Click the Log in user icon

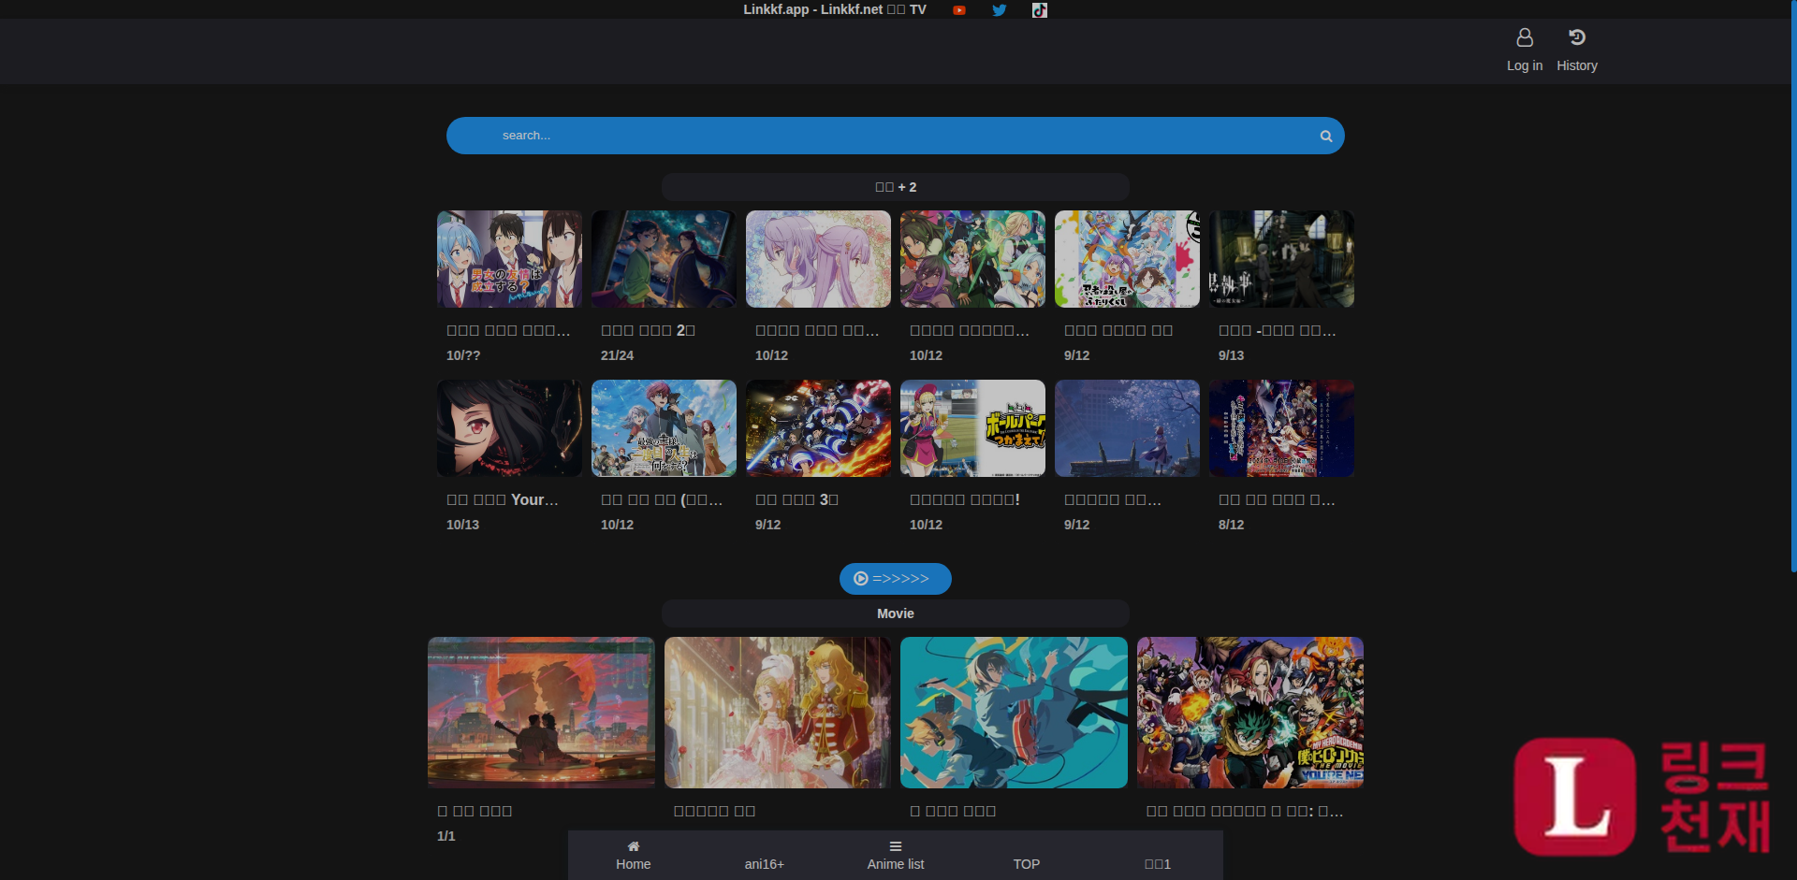pos(1525,37)
